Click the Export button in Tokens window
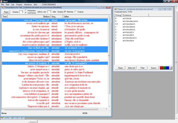Screen dimensions: 178x123 [x=153, y=68]
